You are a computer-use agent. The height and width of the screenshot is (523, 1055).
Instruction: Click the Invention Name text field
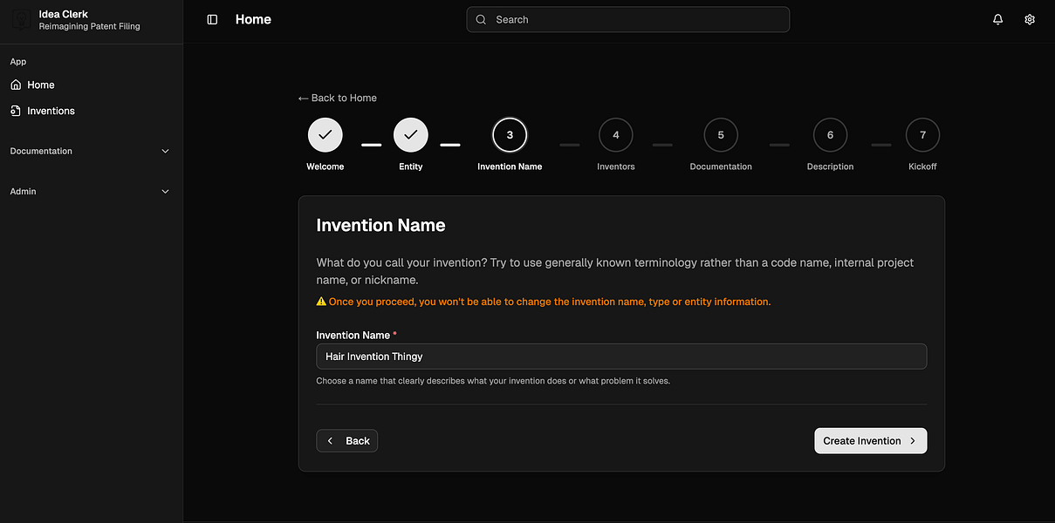620,356
